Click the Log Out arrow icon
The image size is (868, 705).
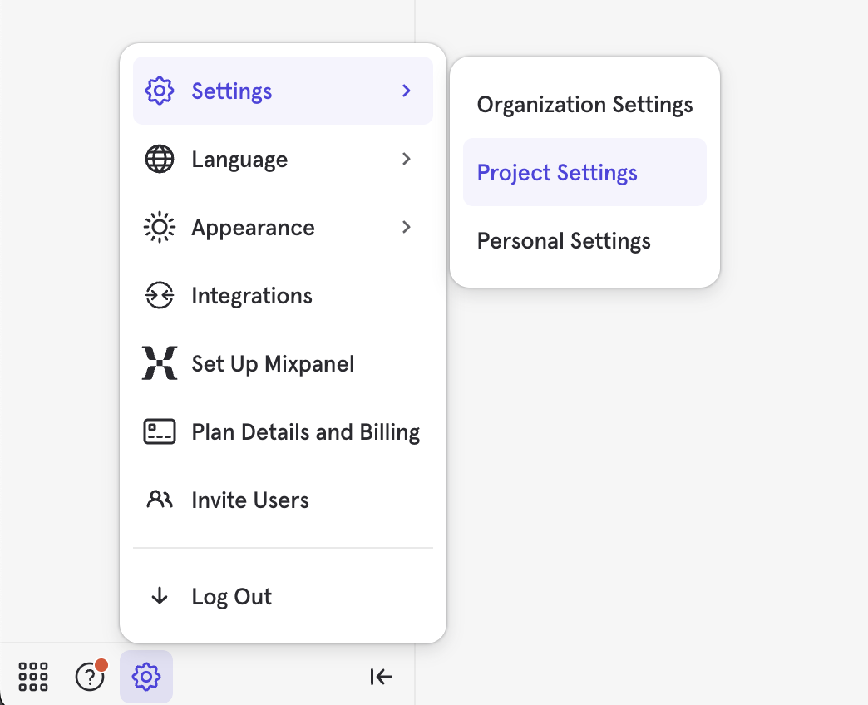click(159, 596)
